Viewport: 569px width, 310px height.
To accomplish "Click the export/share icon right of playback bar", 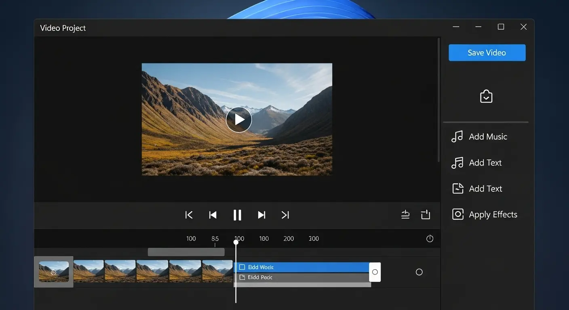I will click(x=426, y=215).
